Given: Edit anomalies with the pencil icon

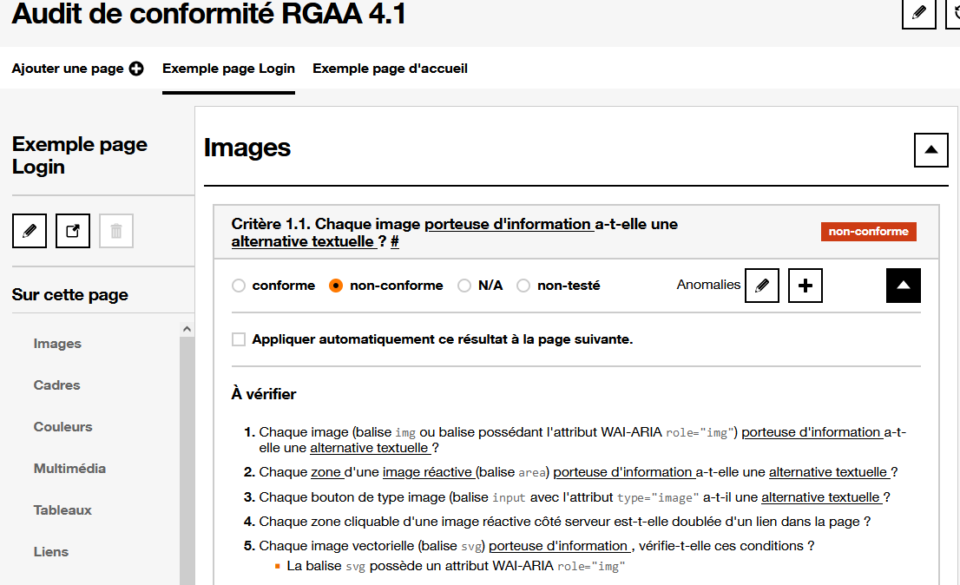Looking at the screenshot, I should coord(762,286).
